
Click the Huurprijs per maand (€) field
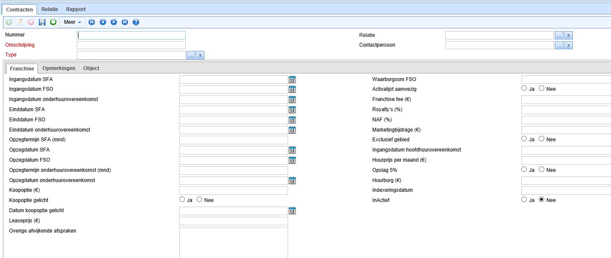[x=566, y=160]
